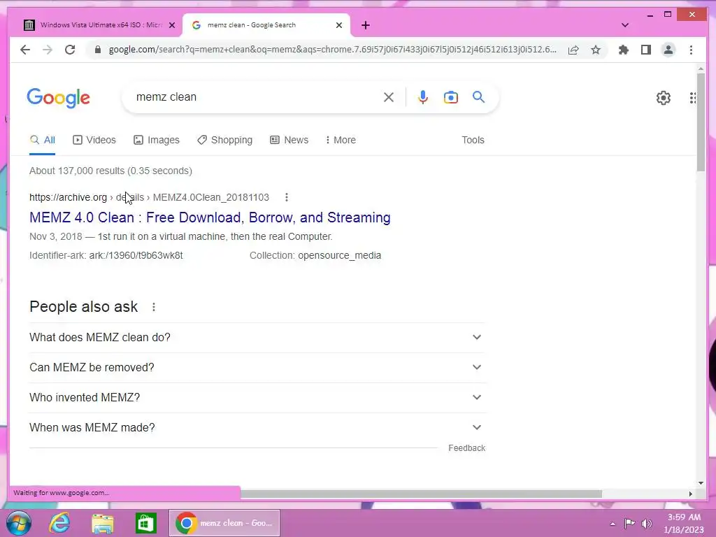The image size is (716, 537).
Task: Reload the current page
Action: click(70, 50)
